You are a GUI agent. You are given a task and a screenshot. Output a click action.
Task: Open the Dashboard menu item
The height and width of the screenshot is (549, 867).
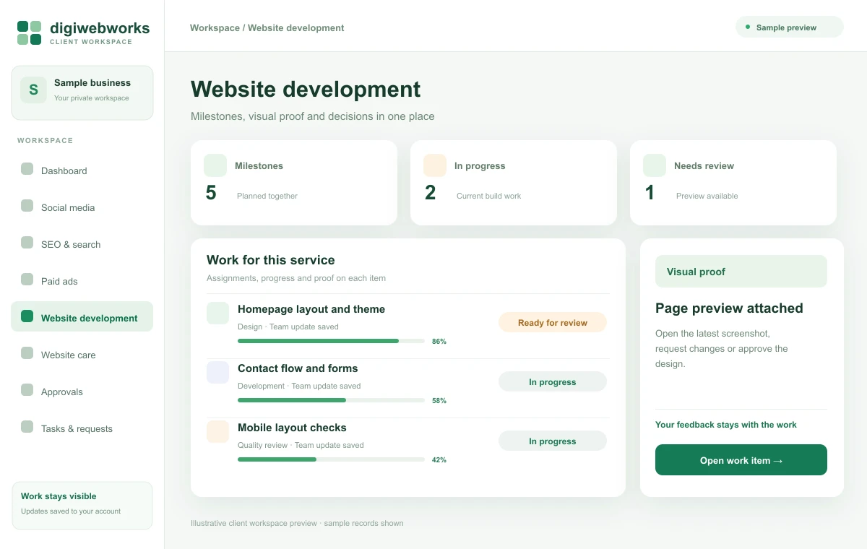[x=82, y=170]
